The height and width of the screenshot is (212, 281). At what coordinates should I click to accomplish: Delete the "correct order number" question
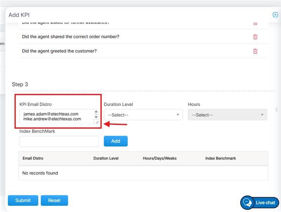[255, 37]
